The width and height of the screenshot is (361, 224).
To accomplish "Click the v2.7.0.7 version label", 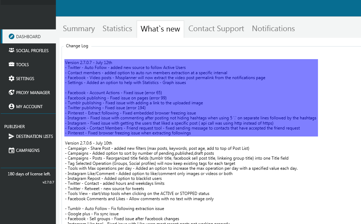I will click(48, 182).
